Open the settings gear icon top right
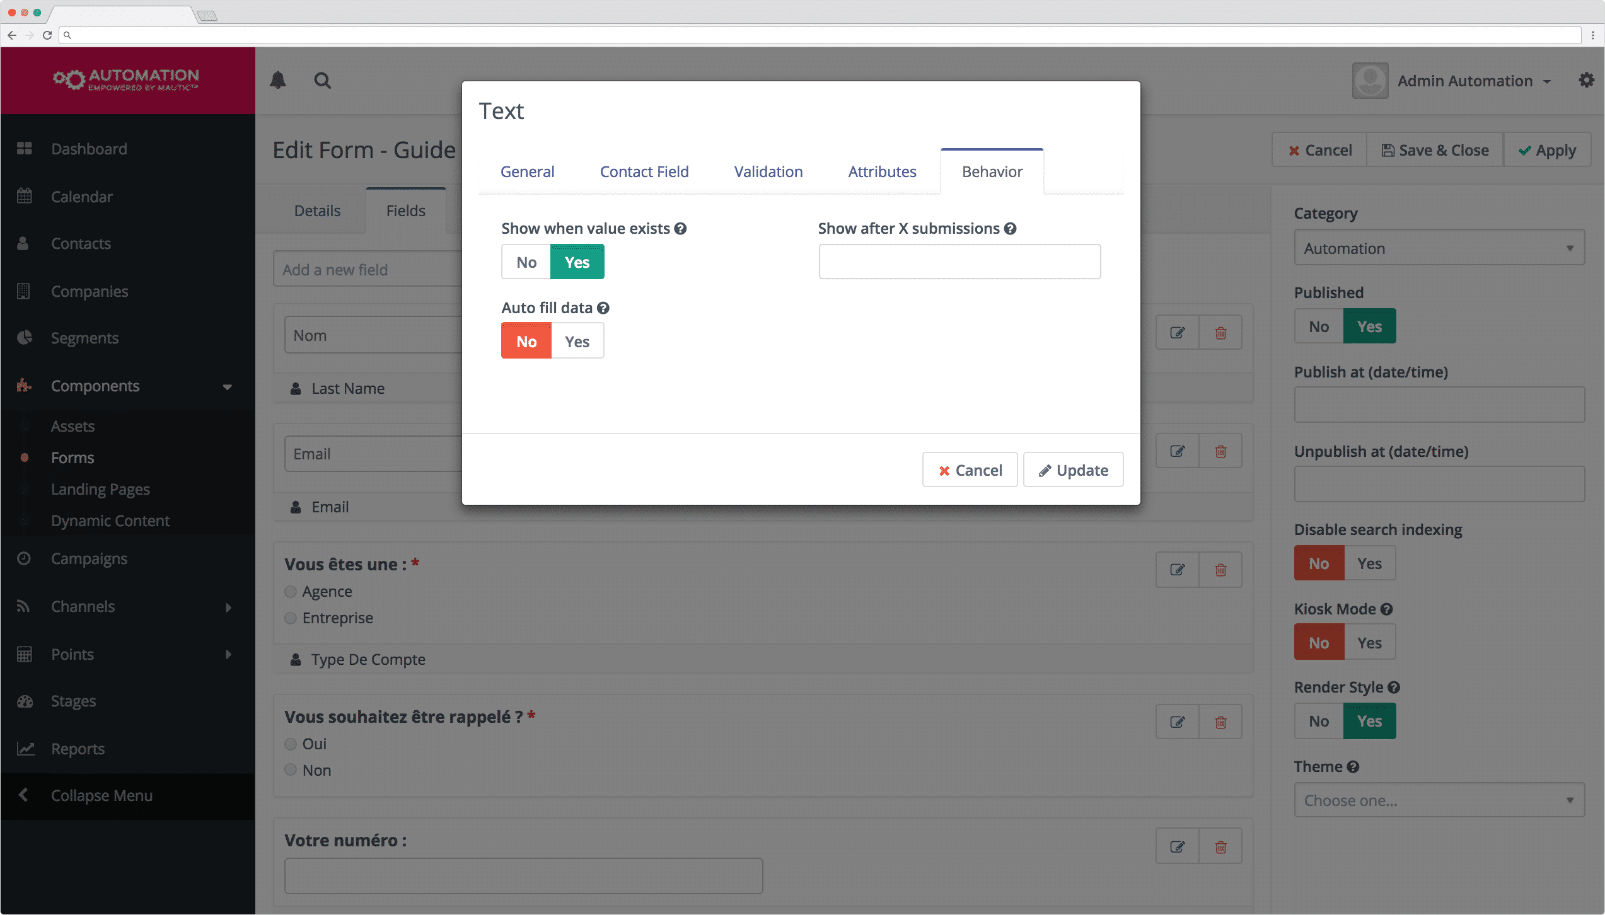1605x915 pixels. [x=1586, y=80]
